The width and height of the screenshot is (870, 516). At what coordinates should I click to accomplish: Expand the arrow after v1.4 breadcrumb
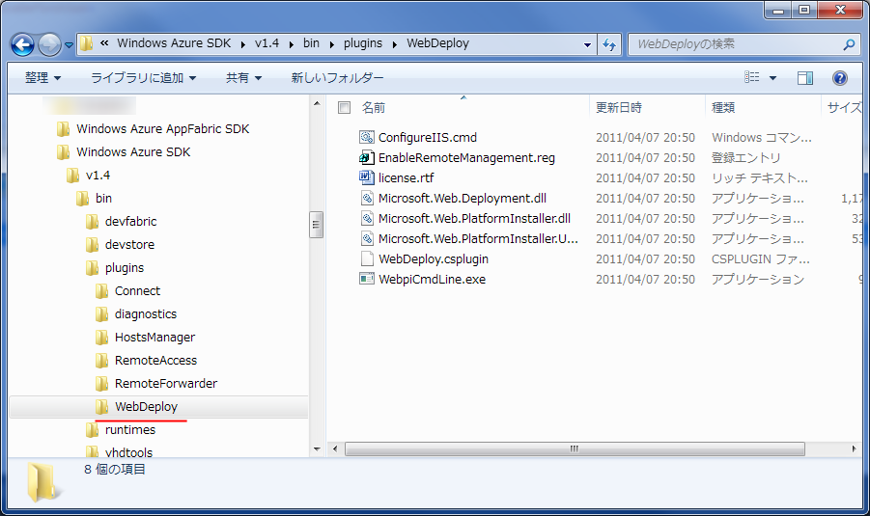pos(291,44)
